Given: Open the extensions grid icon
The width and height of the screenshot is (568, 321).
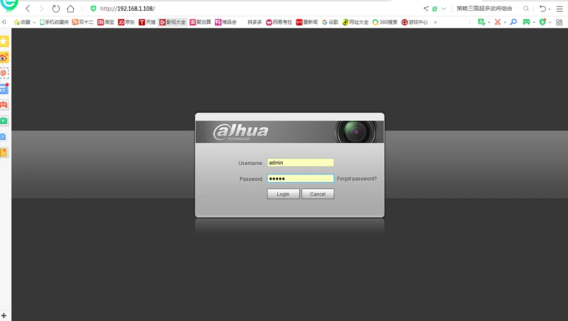Looking at the screenshot, I should coord(559,23).
